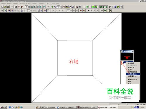Viewport: 146px width, 109px height.
Task: Toggle the Z axis constraint button
Action: point(65,10)
